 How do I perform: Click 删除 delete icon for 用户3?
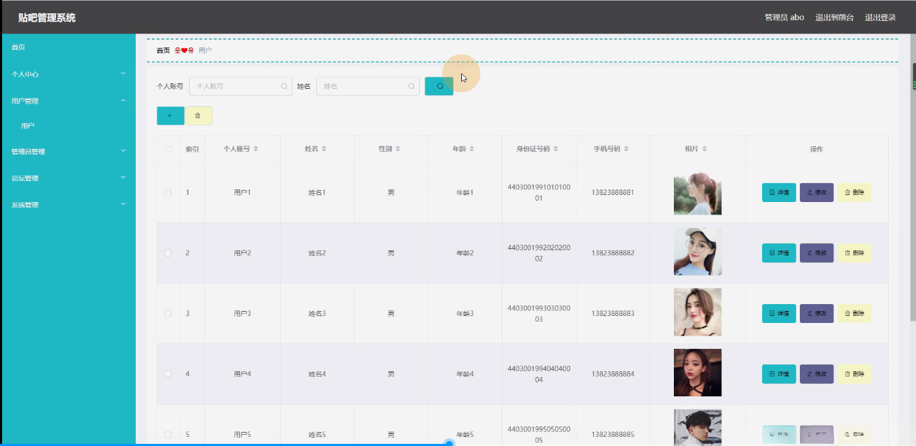pyautogui.click(x=854, y=313)
